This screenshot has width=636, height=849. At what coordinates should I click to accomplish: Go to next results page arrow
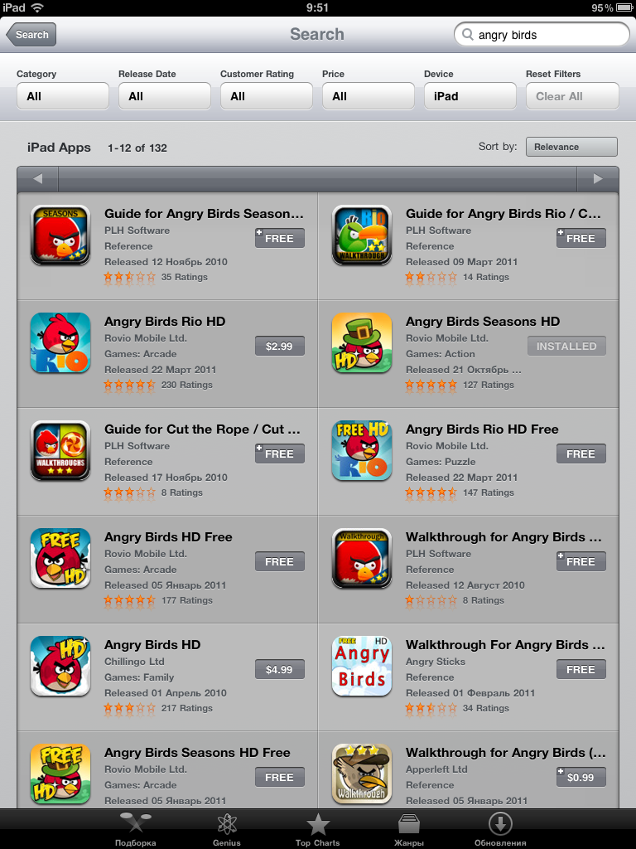pyautogui.click(x=598, y=179)
